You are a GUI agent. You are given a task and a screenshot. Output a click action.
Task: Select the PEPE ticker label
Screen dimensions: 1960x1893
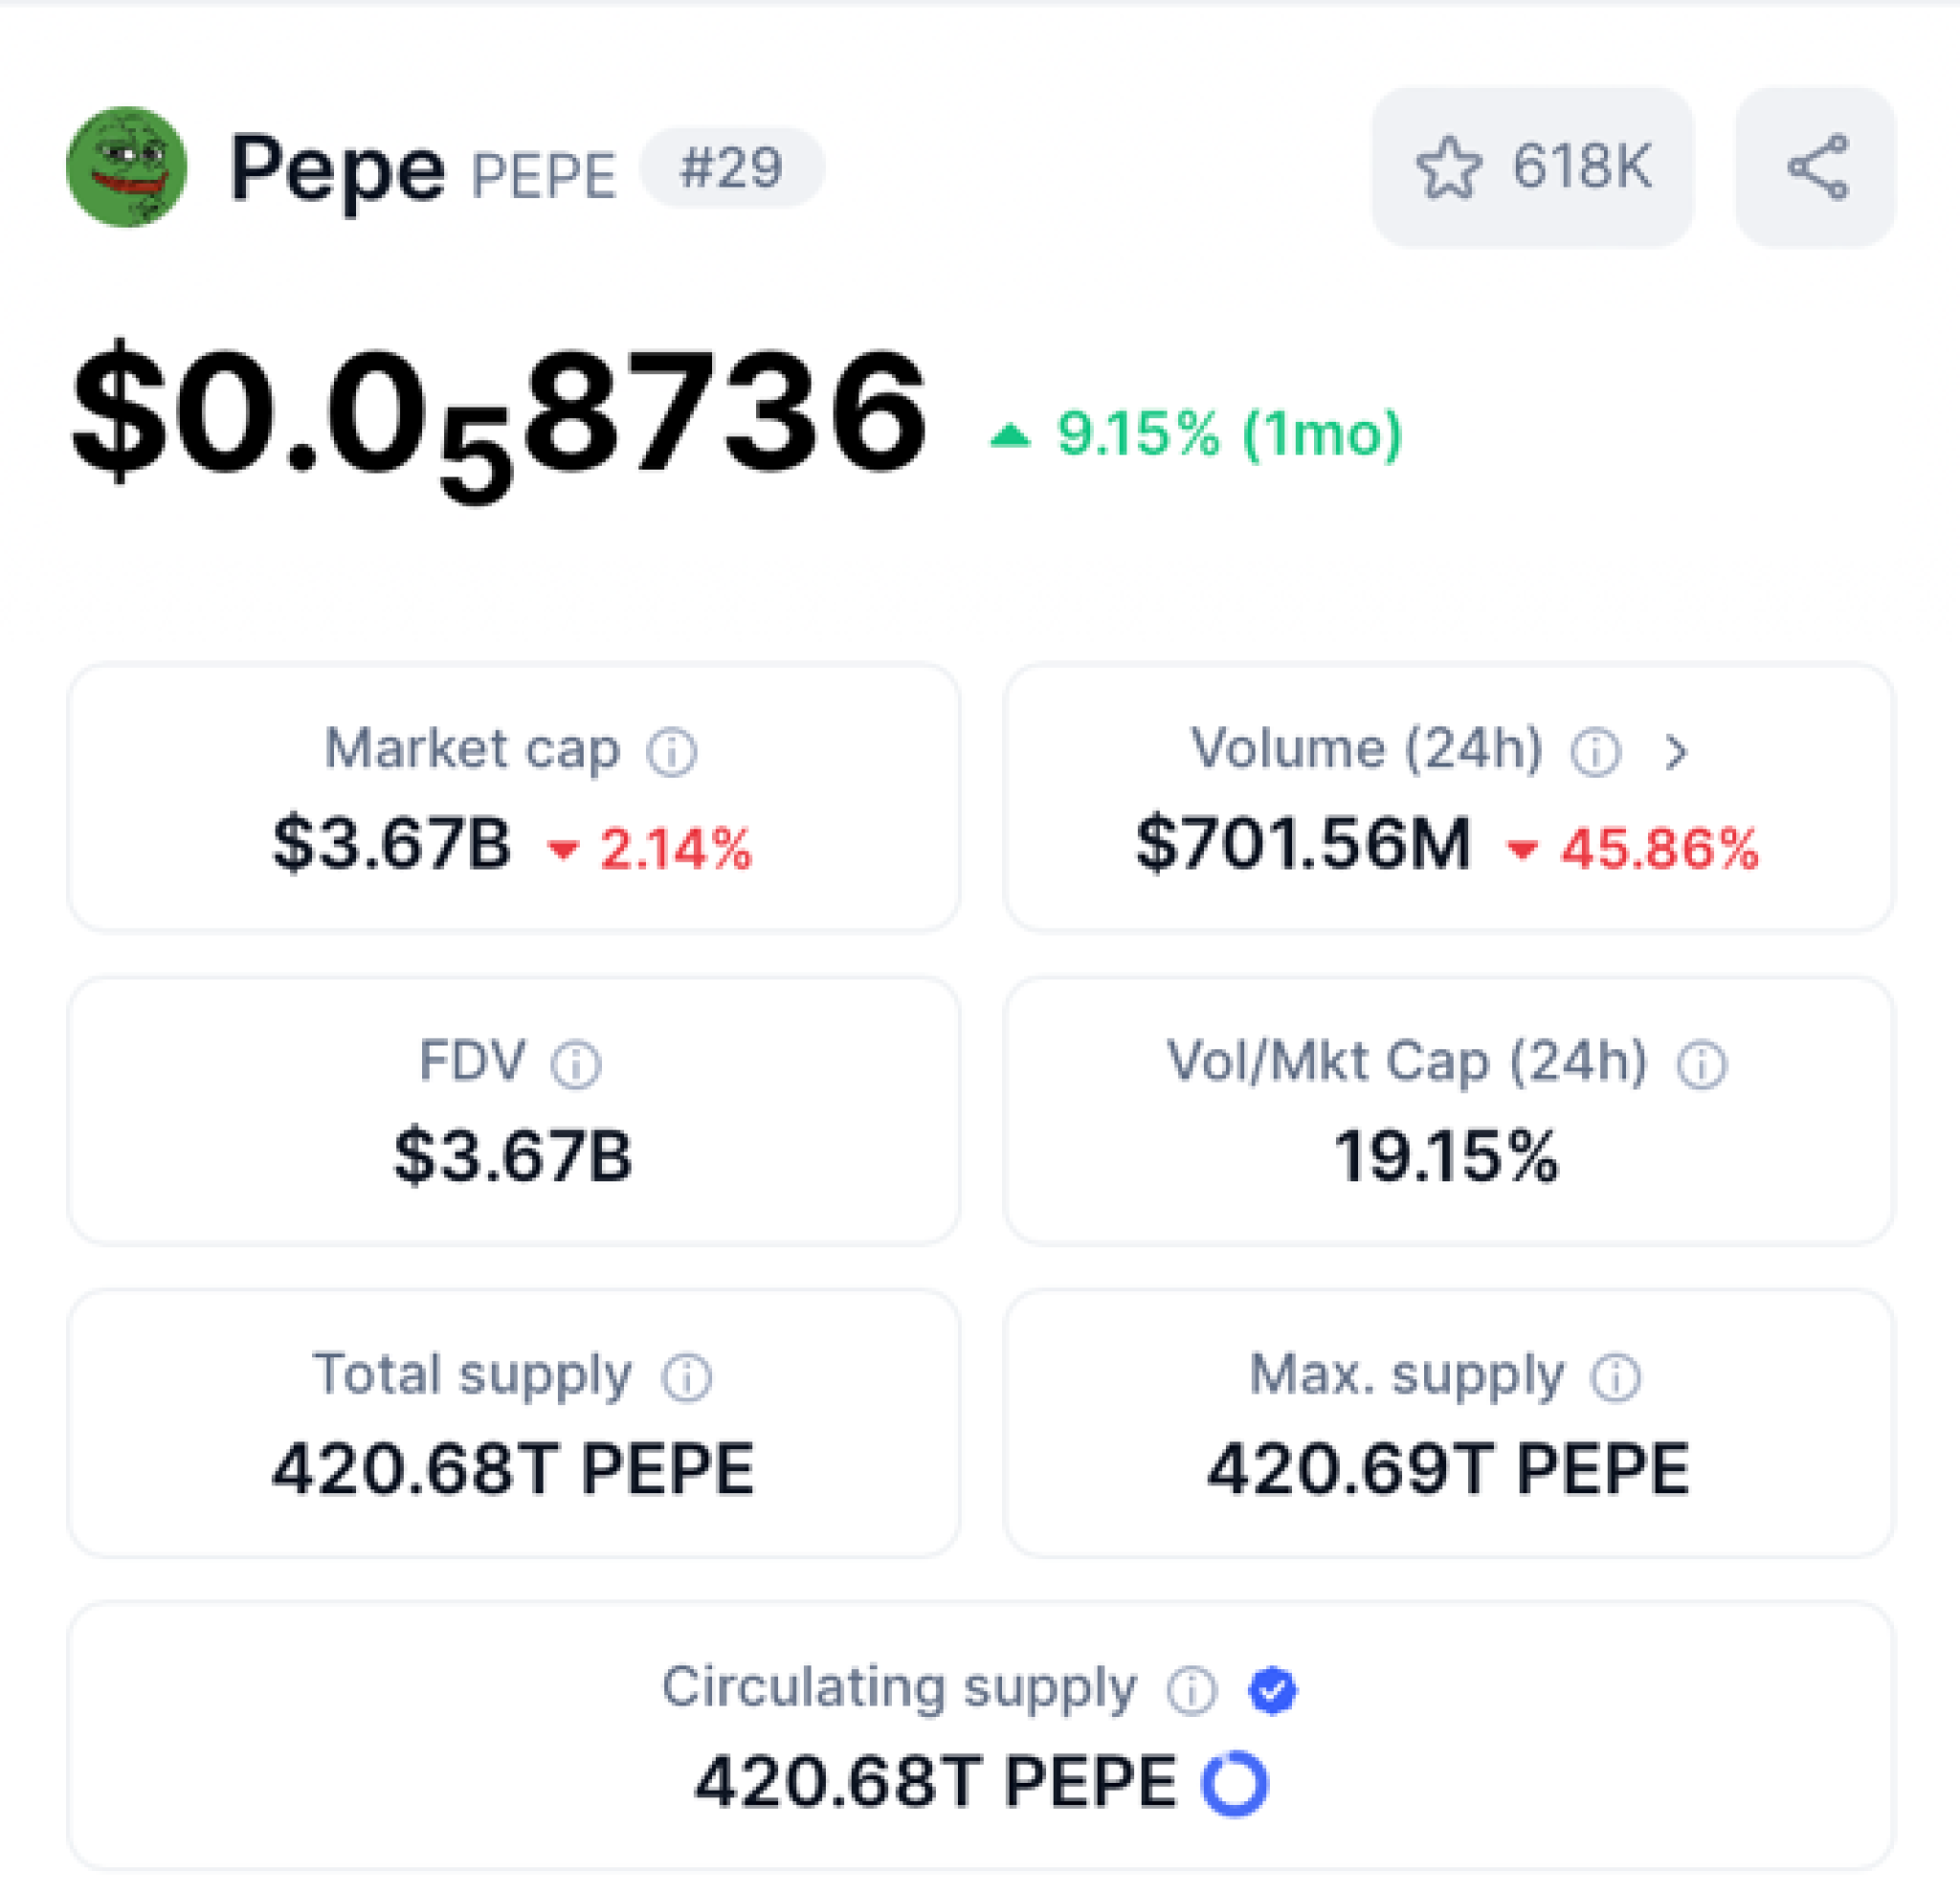click(541, 170)
